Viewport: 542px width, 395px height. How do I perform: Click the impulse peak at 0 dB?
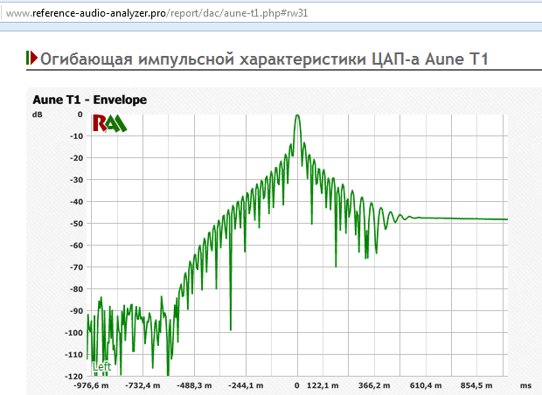[x=297, y=115]
